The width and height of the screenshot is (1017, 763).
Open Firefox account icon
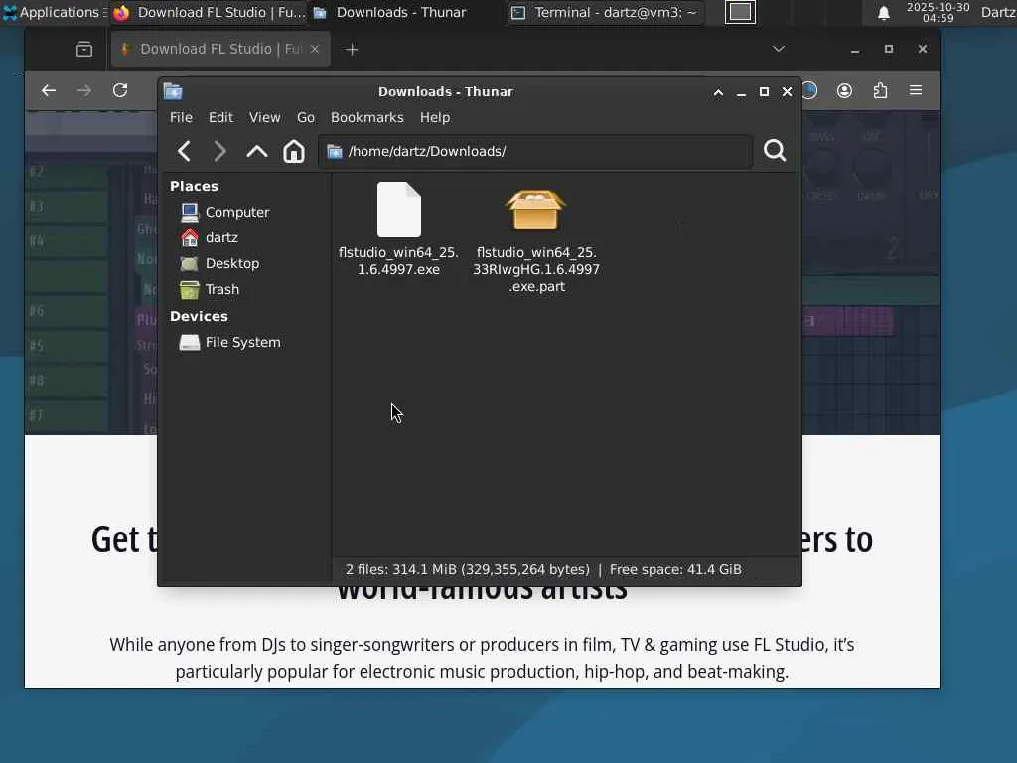[844, 90]
